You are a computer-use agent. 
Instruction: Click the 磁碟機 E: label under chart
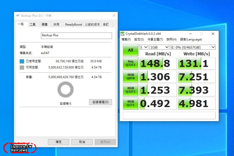tap(66, 104)
